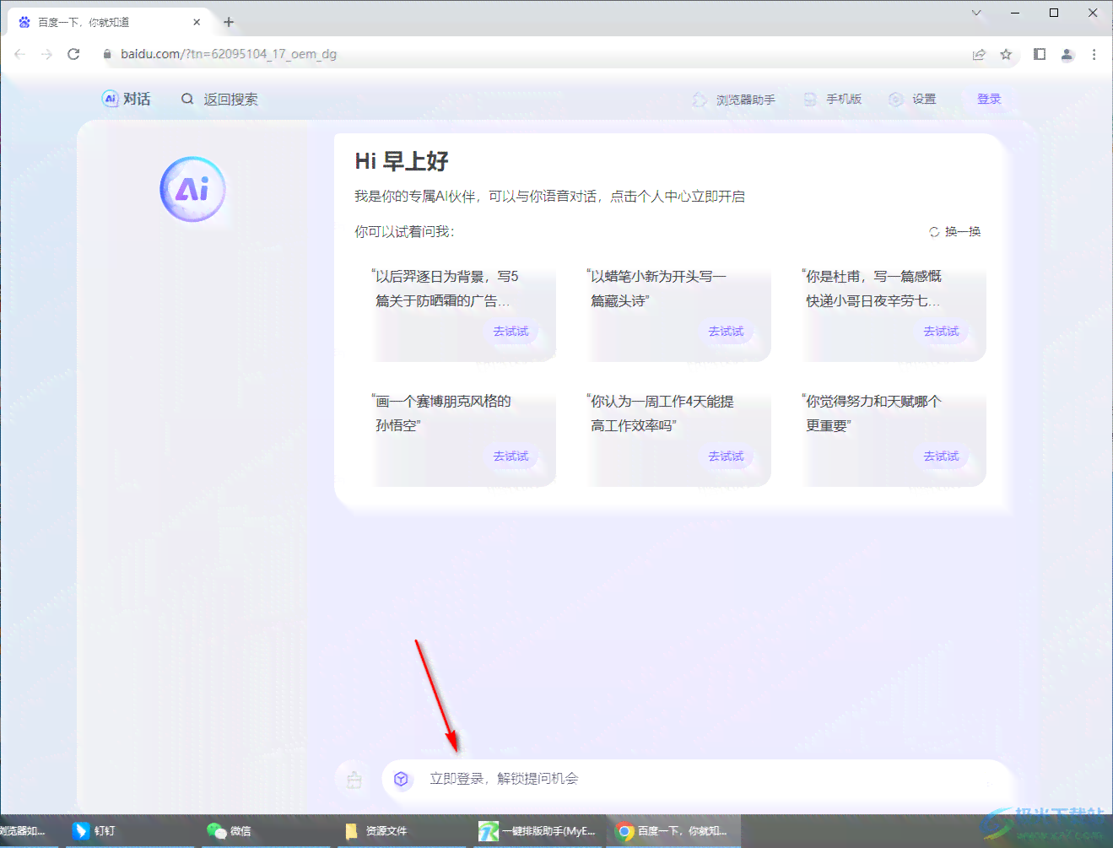Open 浏览器助手 link
The height and width of the screenshot is (848, 1113).
point(746,100)
